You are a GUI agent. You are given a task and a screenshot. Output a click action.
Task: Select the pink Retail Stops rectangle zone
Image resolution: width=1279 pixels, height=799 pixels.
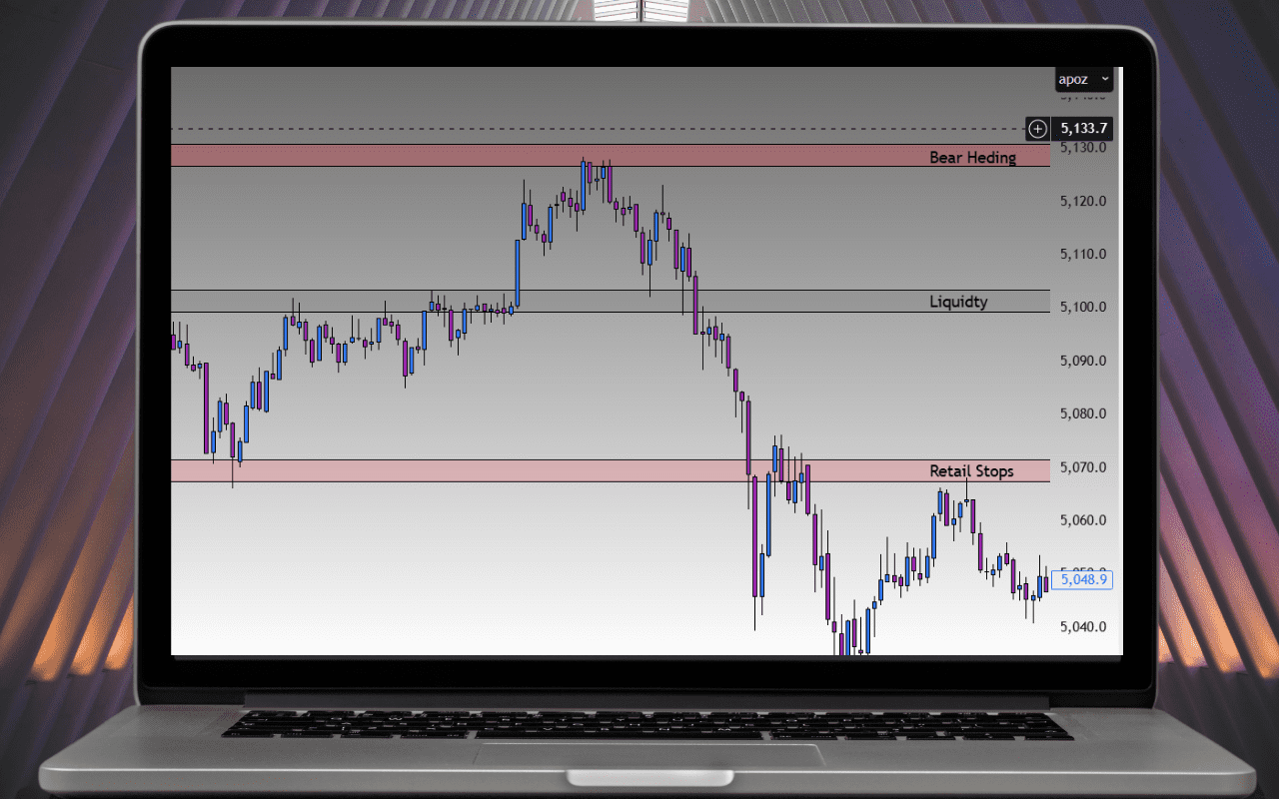[611, 471]
